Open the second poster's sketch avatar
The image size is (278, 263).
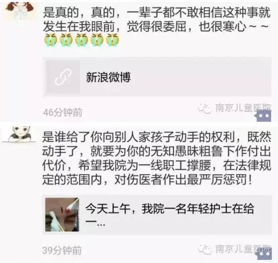click(x=19, y=134)
